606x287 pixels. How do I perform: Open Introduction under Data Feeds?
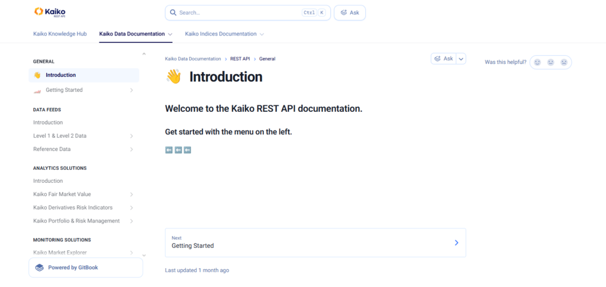coord(48,122)
